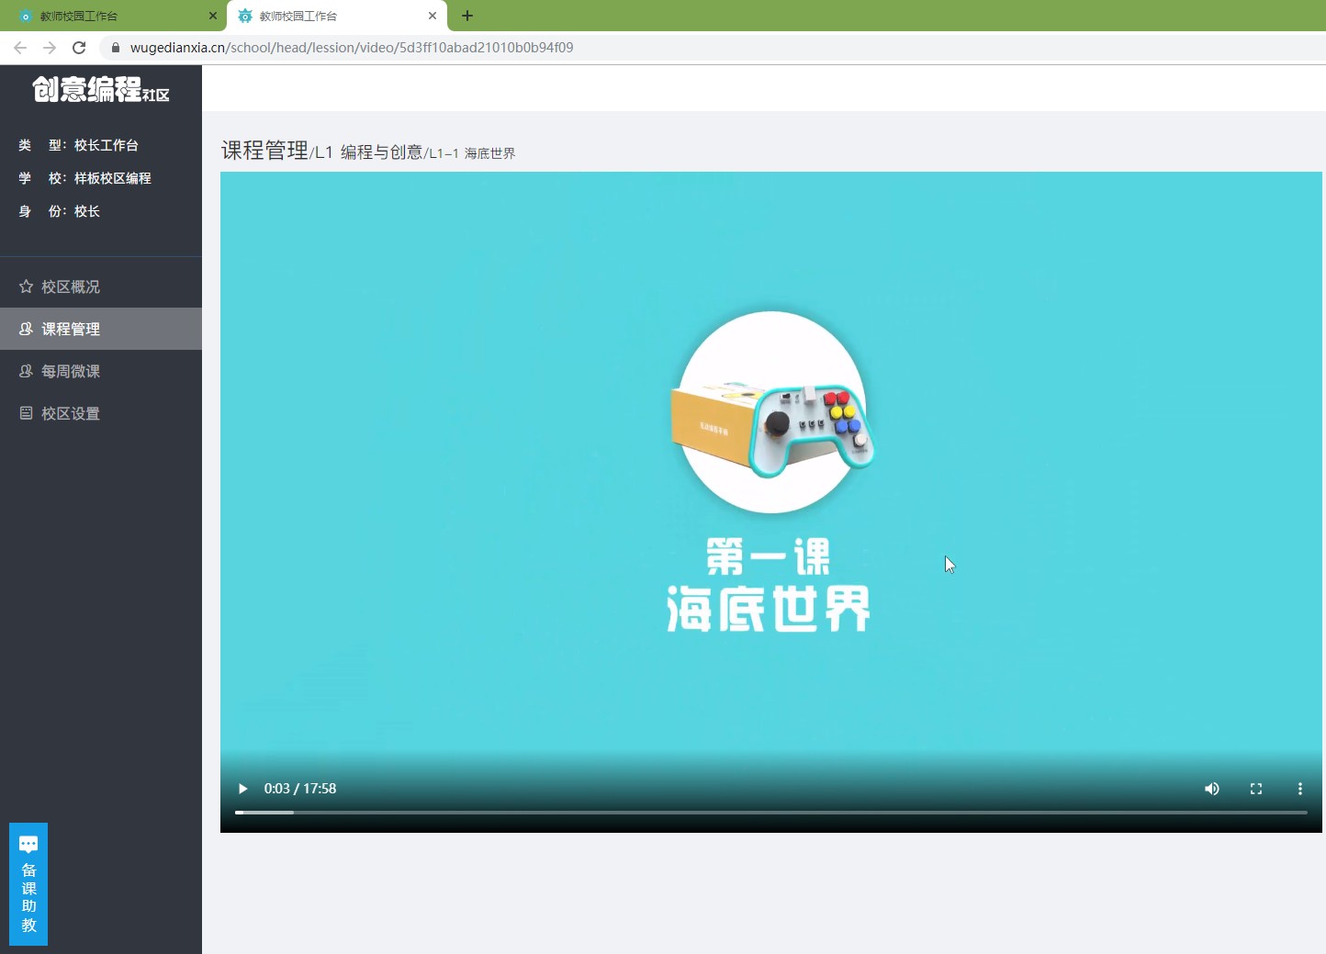Click the L1-1 海底世界 breadcrumb
The height and width of the screenshot is (954, 1326).
click(x=472, y=153)
